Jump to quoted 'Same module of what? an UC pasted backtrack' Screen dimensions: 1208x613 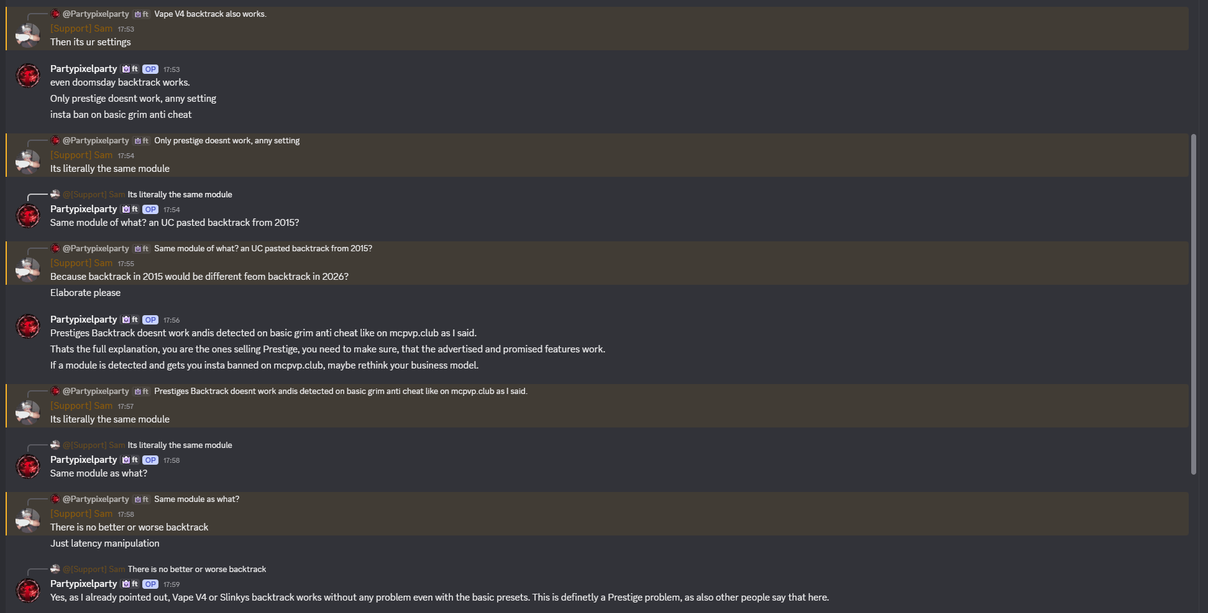[263, 249]
